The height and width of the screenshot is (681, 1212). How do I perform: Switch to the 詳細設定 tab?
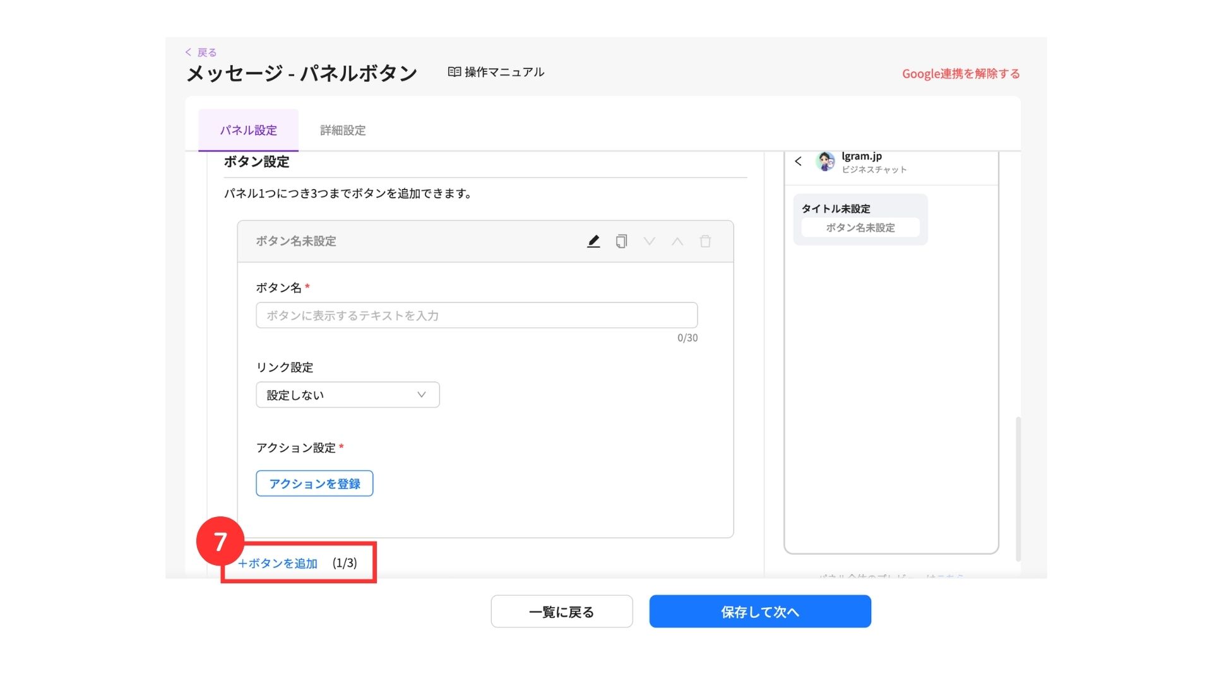[x=343, y=131]
